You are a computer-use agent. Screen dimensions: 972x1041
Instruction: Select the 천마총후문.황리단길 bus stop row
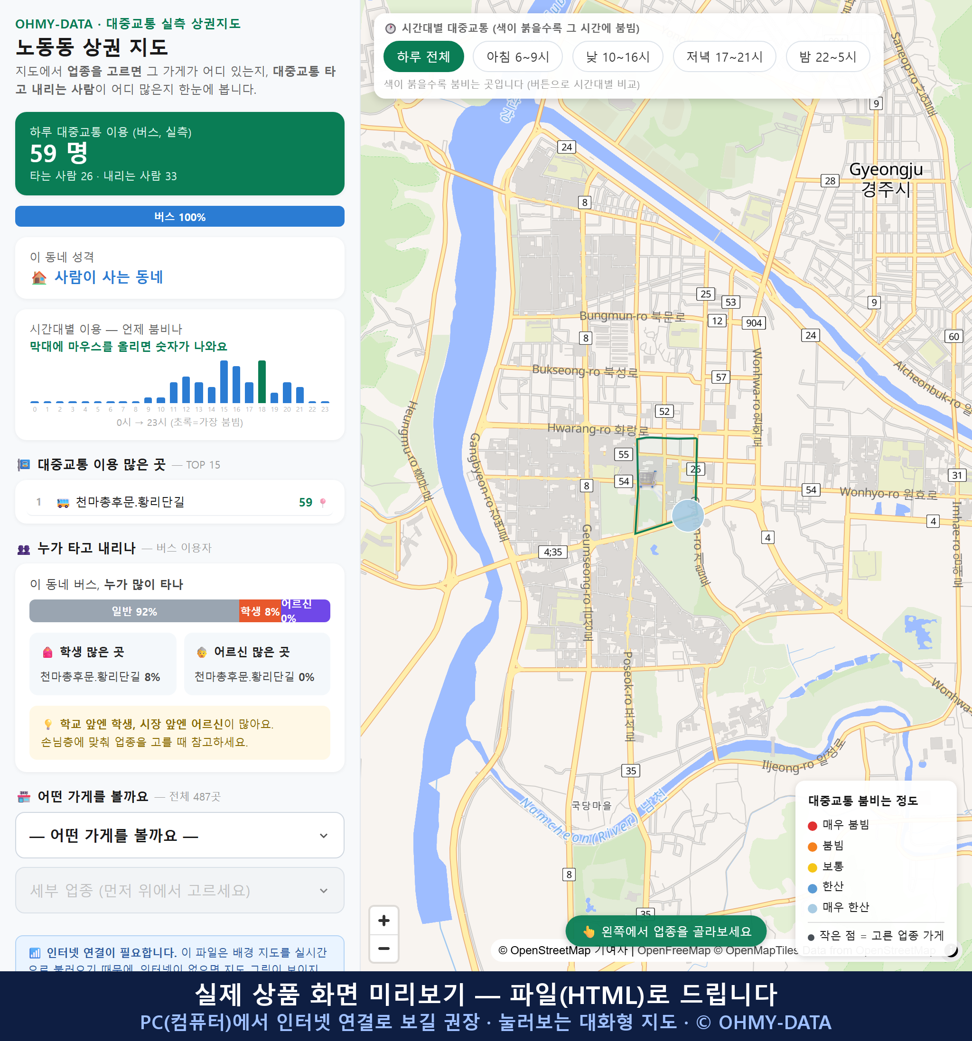click(180, 502)
